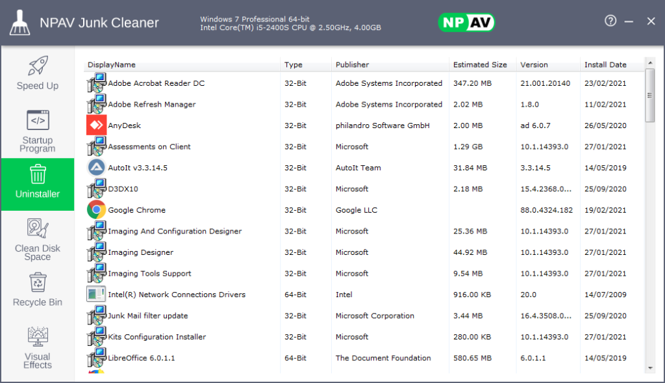Click the AnyDesk red icon
The width and height of the screenshot is (665, 383).
pos(96,125)
